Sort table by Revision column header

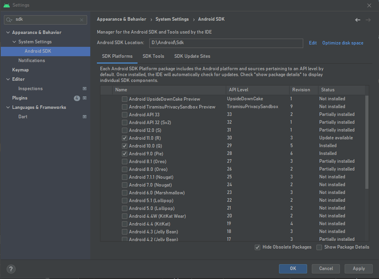304,90
